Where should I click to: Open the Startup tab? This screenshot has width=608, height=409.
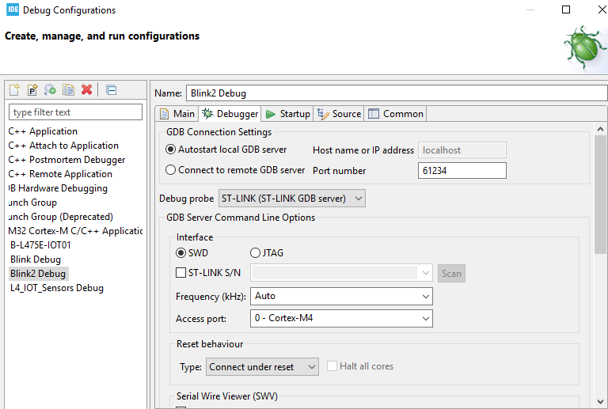(x=287, y=114)
